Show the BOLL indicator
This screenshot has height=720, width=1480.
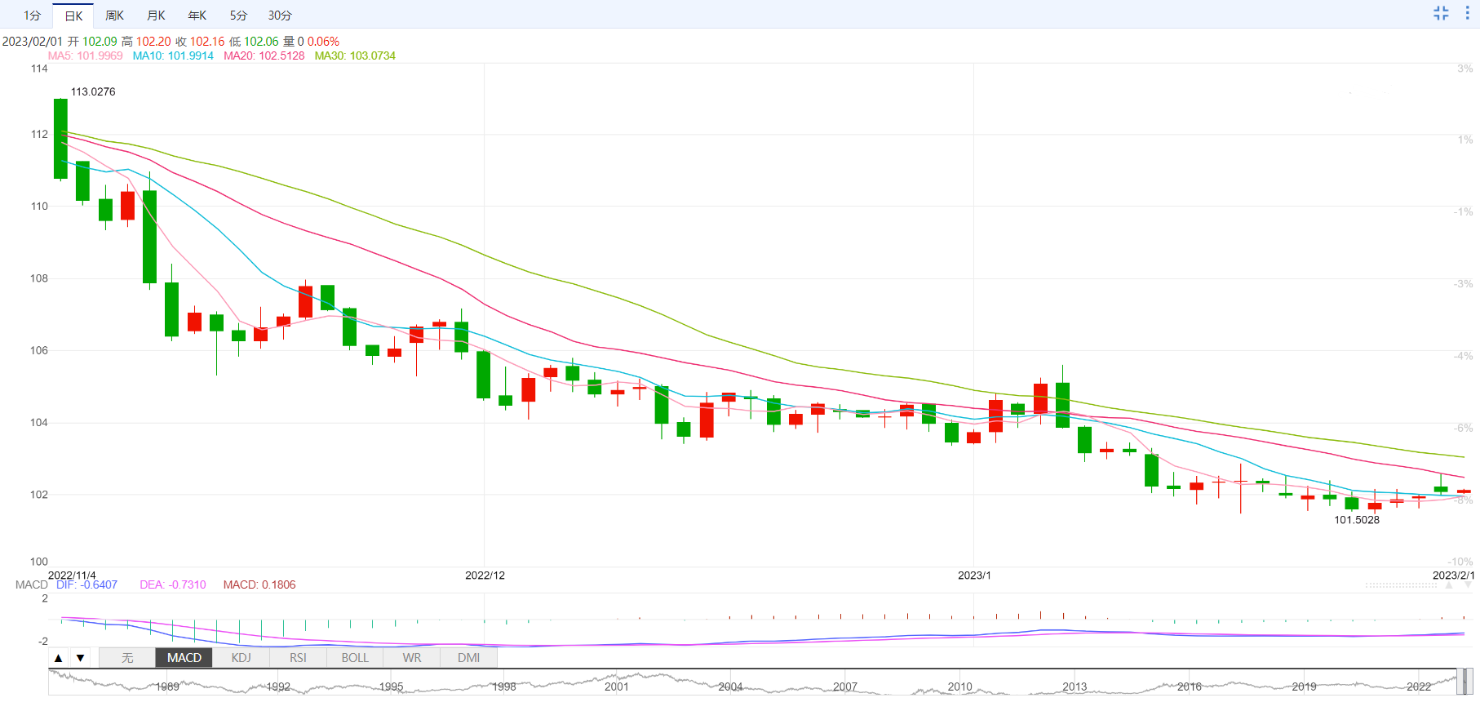[355, 658]
